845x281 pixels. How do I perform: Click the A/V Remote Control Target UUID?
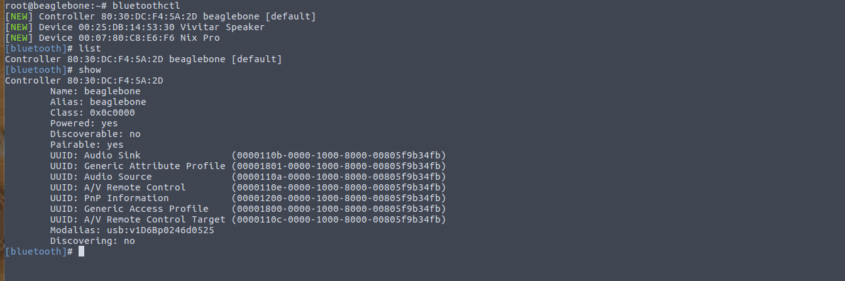point(338,219)
